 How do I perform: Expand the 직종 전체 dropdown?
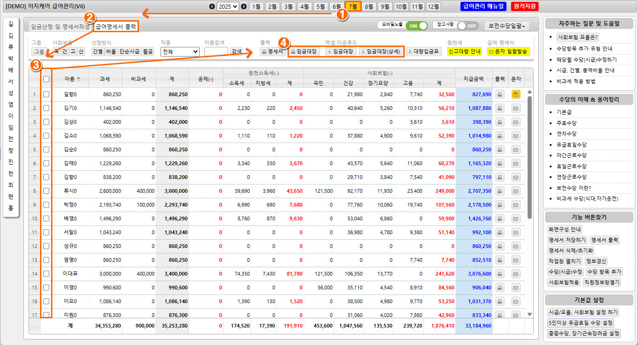point(180,52)
